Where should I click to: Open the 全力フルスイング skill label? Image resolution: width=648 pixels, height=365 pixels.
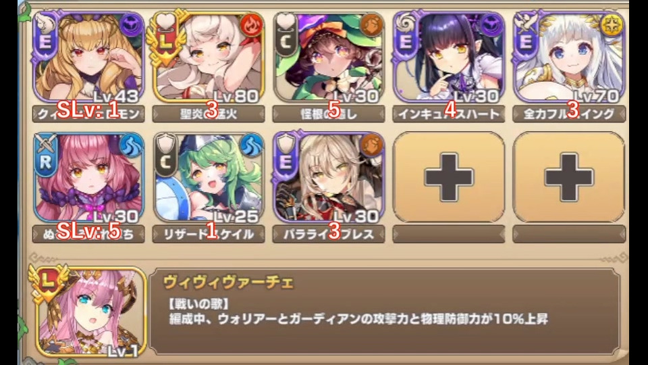(568, 114)
